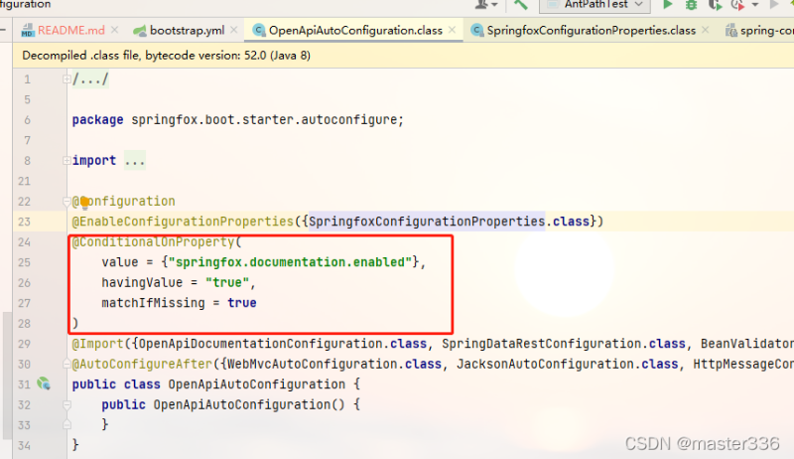Viewport: 794px width, 459px height.
Task: Open the AntPathTest run configuration dropdown
Action: (595, 5)
